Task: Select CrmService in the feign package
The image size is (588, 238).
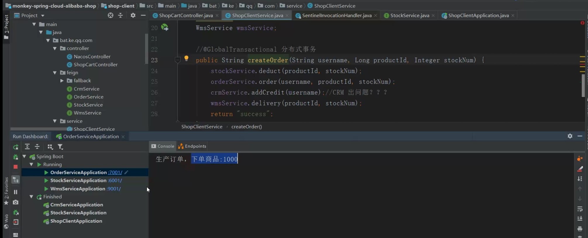Action: tap(86, 89)
